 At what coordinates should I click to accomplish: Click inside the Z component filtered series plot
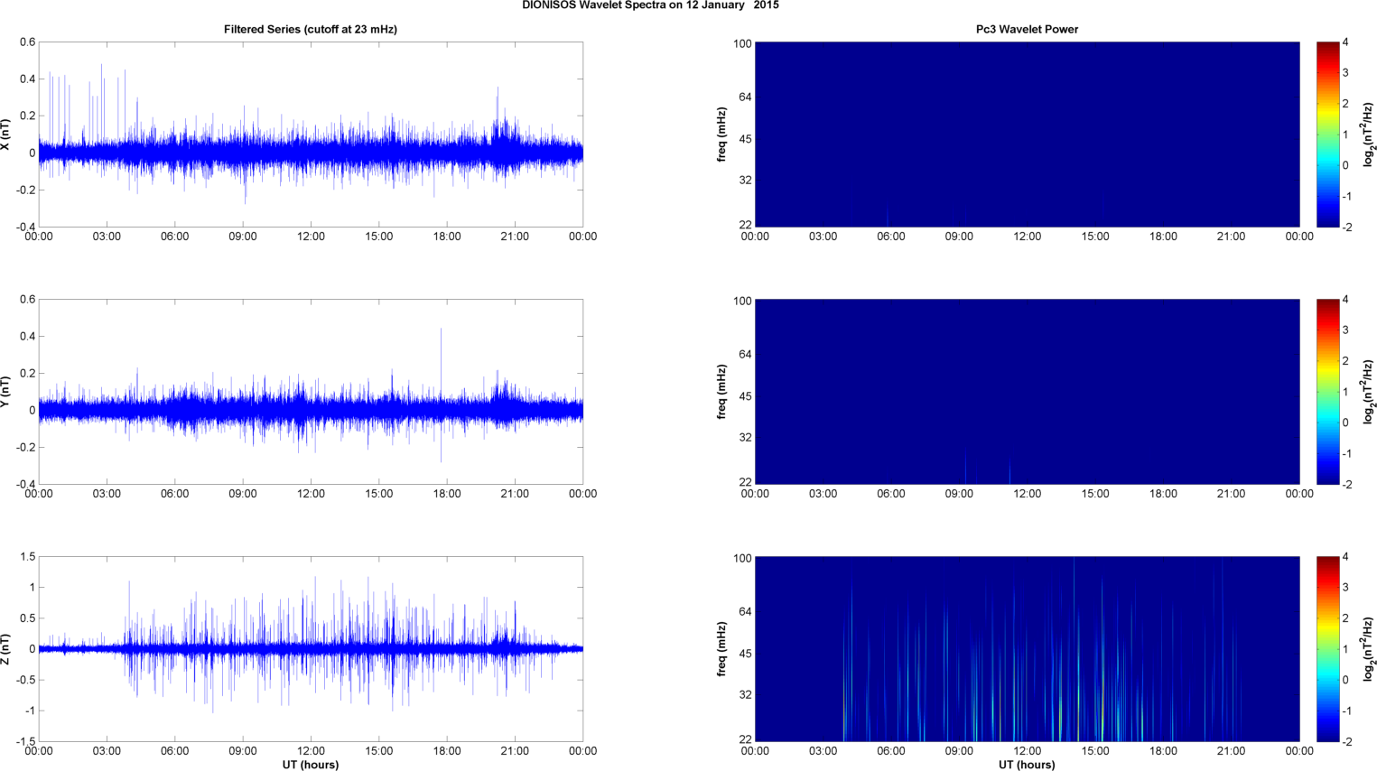pos(311,649)
